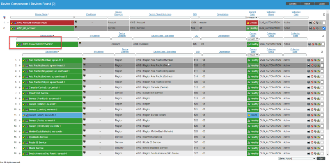Viewport: 330px width, 164px height.
Task: Click the filter funnel icon above the row numbers
Action: point(4,17)
